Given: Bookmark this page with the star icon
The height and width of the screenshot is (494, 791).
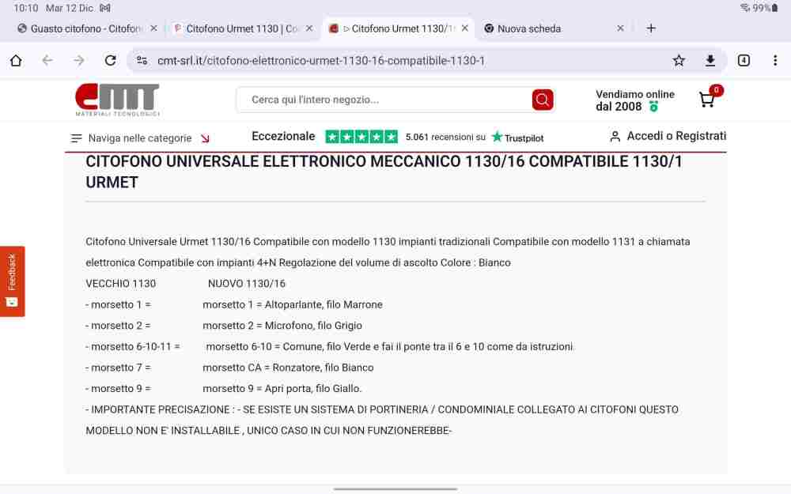Looking at the screenshot, I should pos(679,61).
